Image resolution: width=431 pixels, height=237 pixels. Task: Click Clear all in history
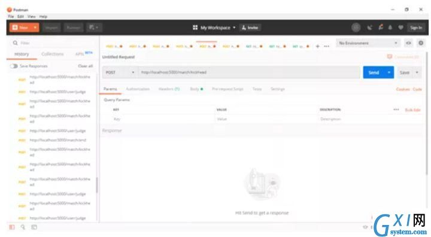(86, 66)
